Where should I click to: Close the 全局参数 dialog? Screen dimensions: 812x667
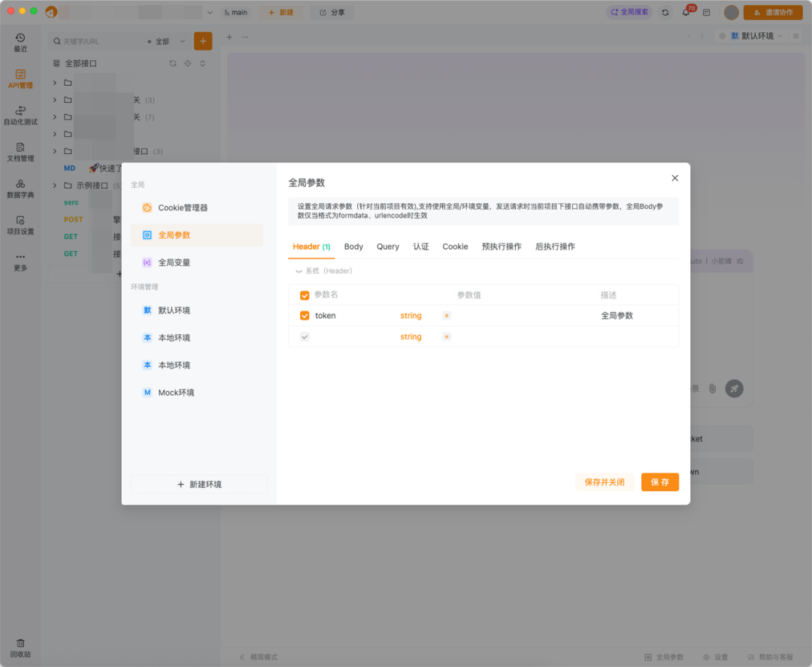[x=674, y=178]
